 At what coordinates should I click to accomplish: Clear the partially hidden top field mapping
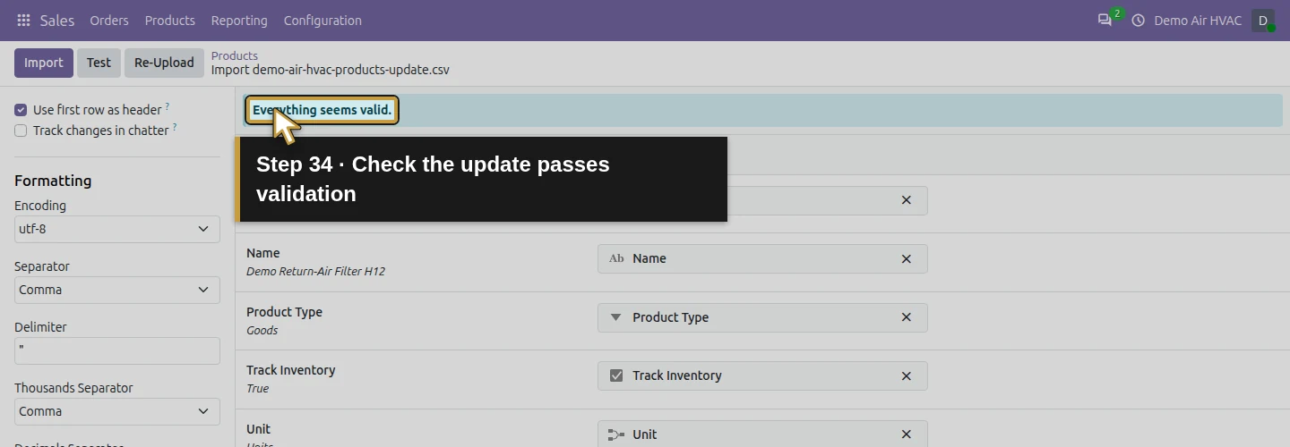[x=906, y=200]
